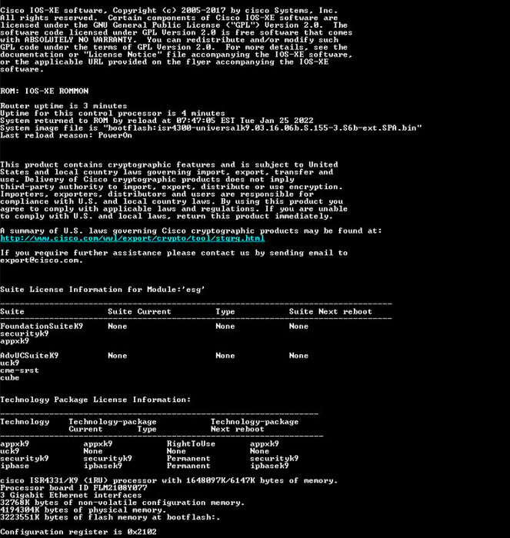The image size is (510, 538).
Task: Click the 'flash memory at bootflash' line
Action: 110,517
